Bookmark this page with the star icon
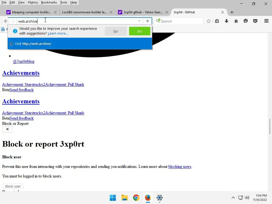The height and width of the screenshot is (204, 272). click(x=209, y=21)
